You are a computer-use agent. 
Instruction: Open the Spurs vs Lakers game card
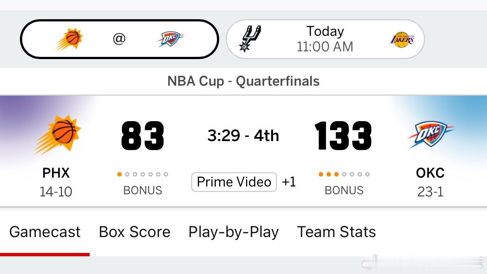coord(325,39)
